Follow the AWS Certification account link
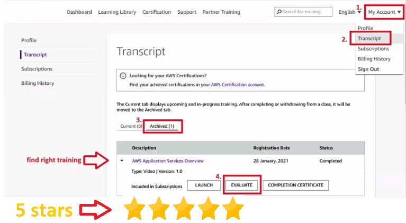This screenshot has width=406, height=223. click(x=238, y=84)
